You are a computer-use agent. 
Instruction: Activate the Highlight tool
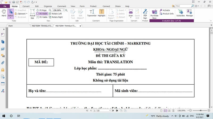tap(101, 13)
